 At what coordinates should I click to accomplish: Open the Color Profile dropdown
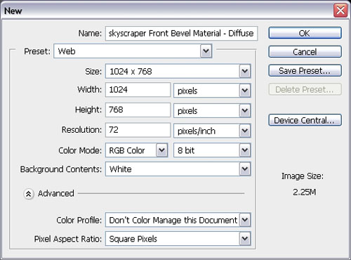click(x=178, y=220)
